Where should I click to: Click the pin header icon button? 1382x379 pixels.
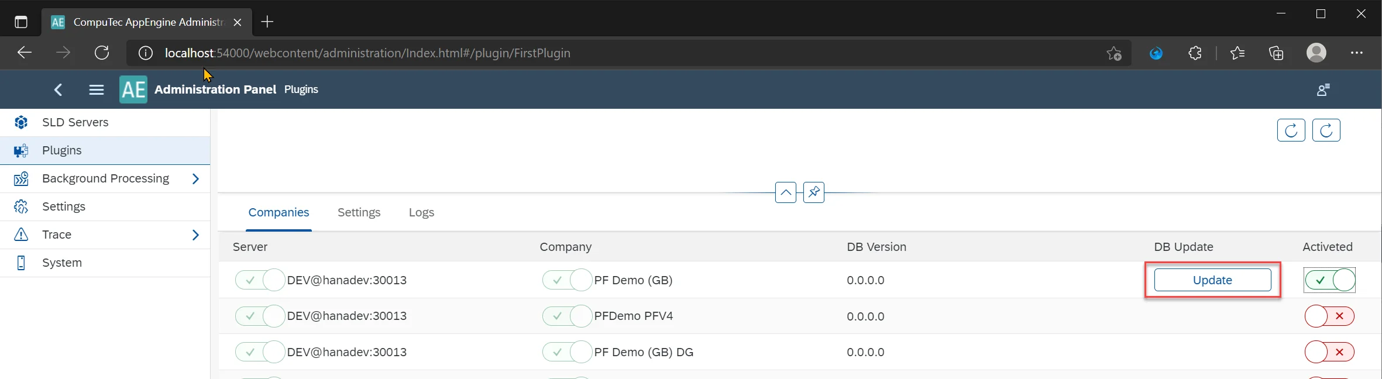pos(814,192)
